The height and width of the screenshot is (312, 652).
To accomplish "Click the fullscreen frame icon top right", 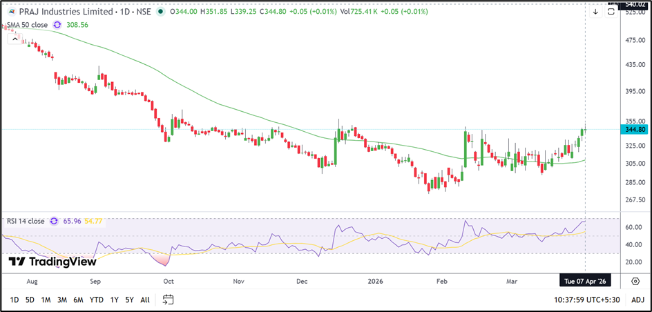I will tap(611, 11).
